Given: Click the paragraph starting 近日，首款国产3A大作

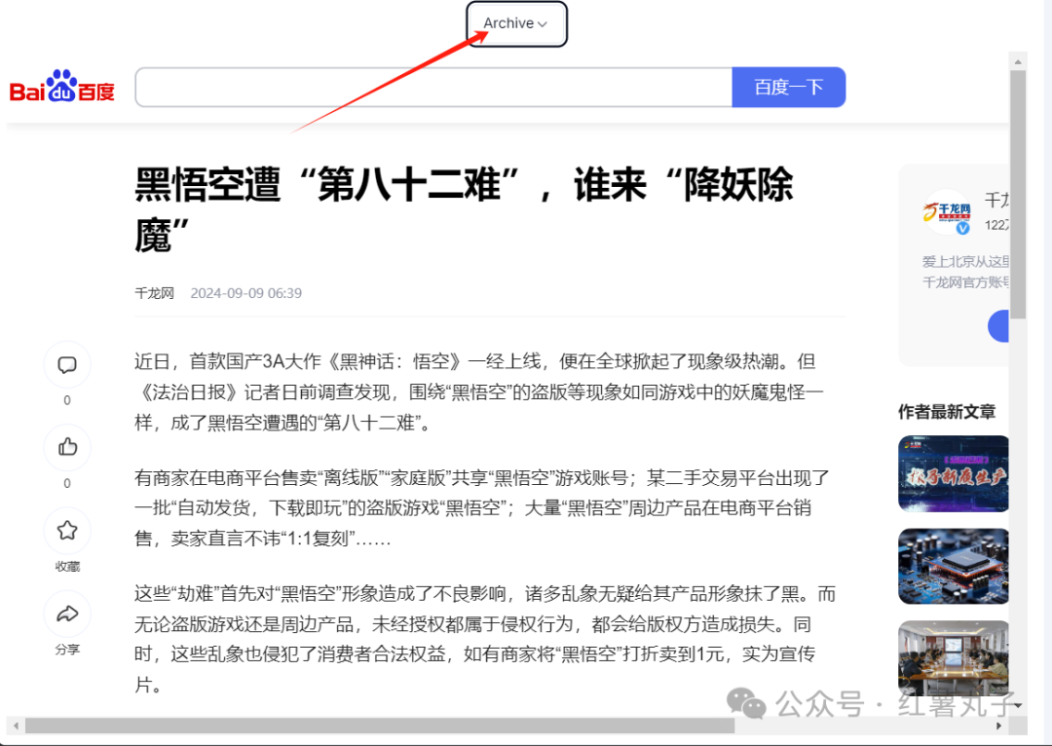Looking at the screenshot, I should click(479, 392).
